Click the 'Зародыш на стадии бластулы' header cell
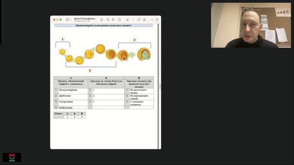 (106, 84)
